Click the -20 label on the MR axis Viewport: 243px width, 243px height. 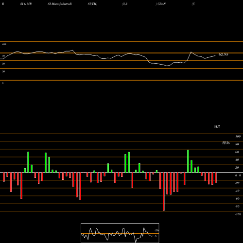click(237, 183)
